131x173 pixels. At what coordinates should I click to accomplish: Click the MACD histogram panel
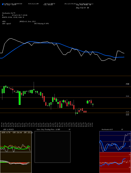[16, 163]
